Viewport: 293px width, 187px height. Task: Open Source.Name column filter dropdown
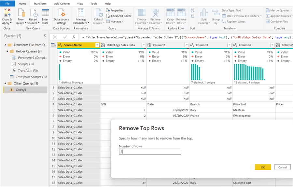[97, 45]
